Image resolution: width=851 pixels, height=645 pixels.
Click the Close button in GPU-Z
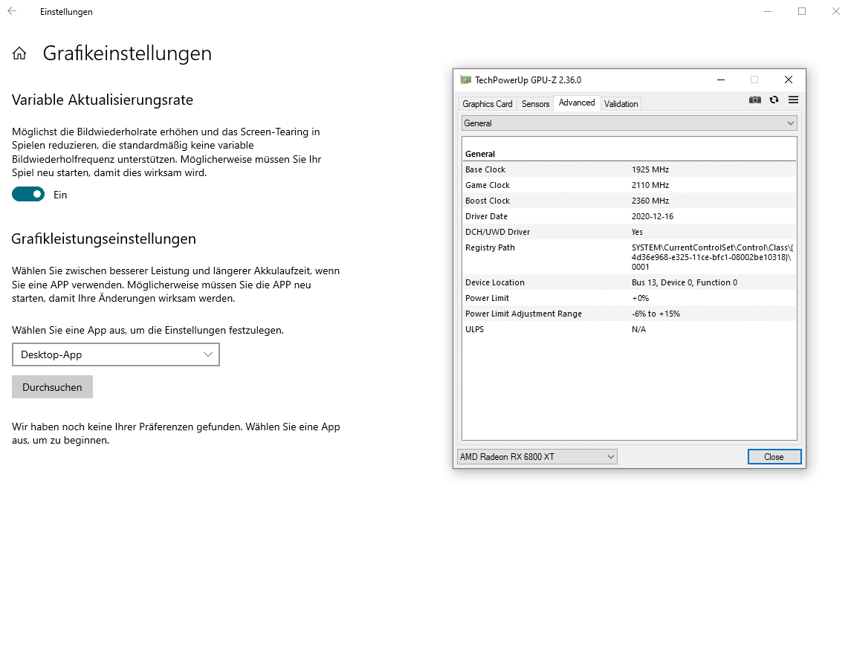(x=774, y=457)
